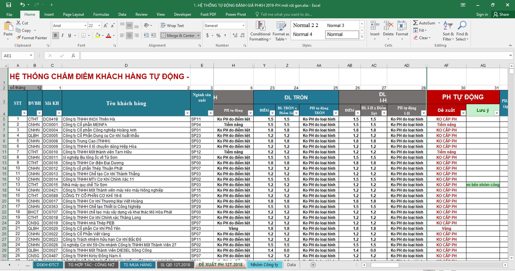515x271 pixels.
Task: Open the Name Box dropdown arrow
Action: tap(31, 56)
